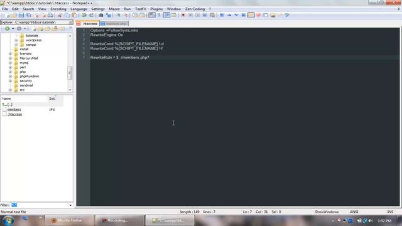Toggle INS insert mode in status bar
402x226 pixels.
(390, 212)
